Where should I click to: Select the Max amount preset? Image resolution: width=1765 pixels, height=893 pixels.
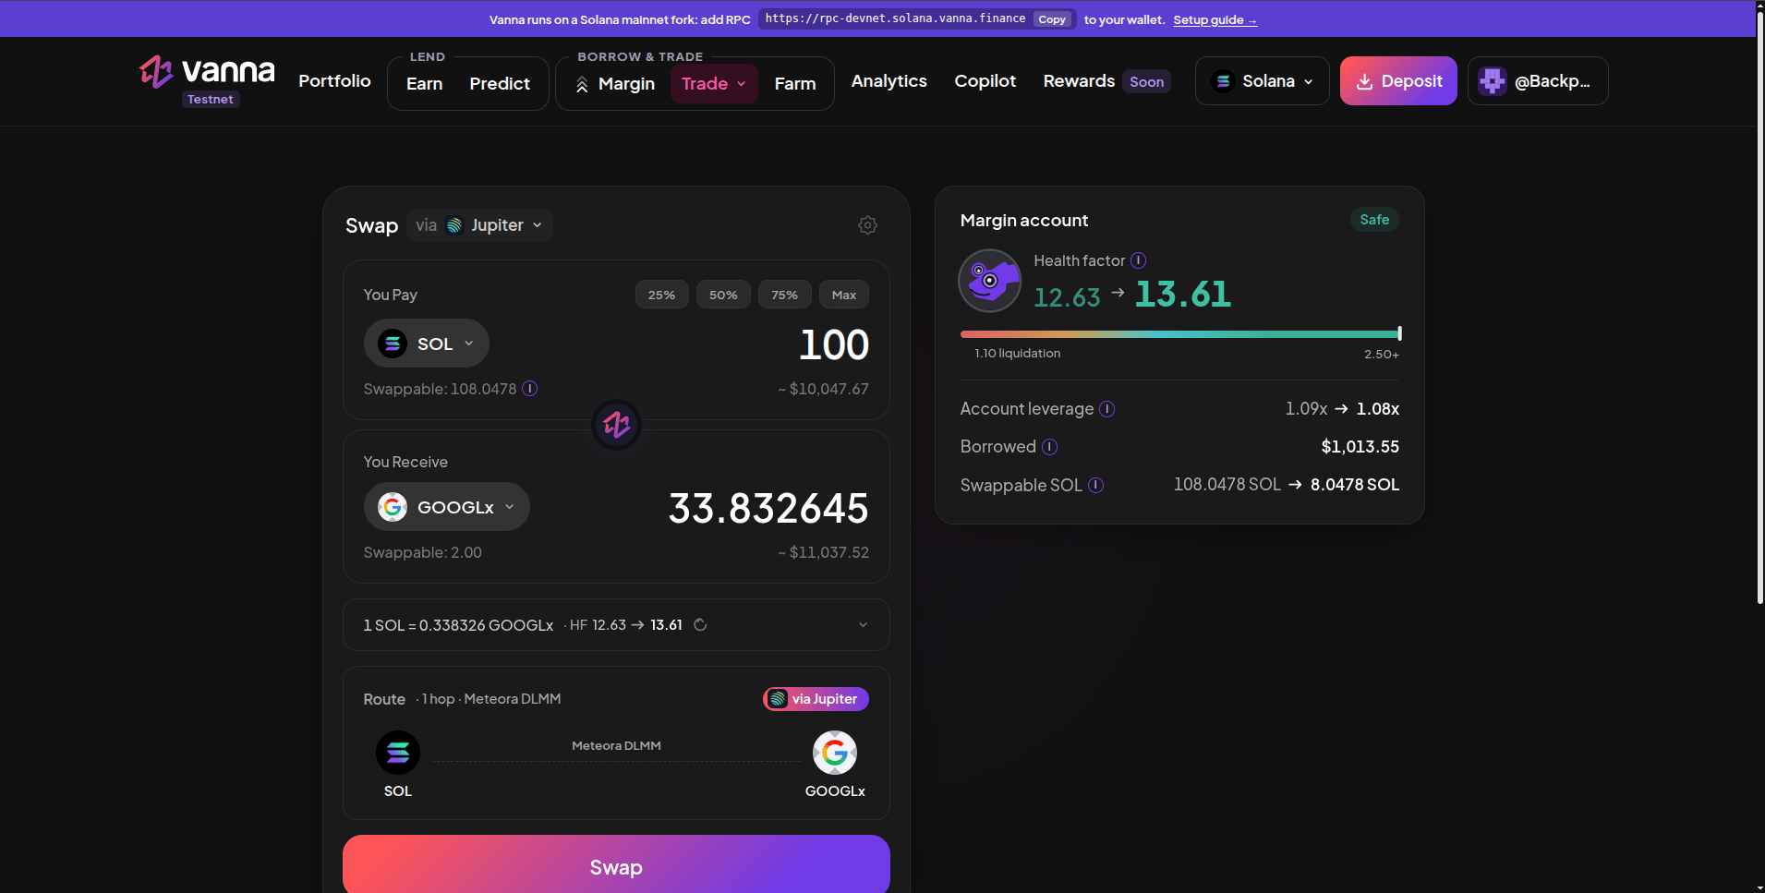click(x=844, y=295)
